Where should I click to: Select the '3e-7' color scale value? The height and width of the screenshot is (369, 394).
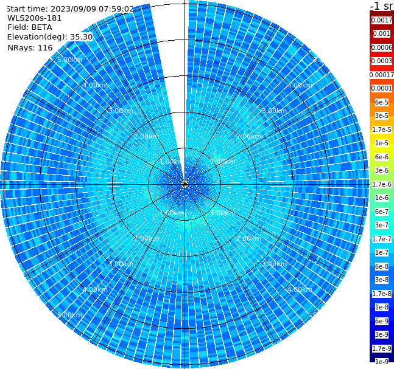(382, 225)
